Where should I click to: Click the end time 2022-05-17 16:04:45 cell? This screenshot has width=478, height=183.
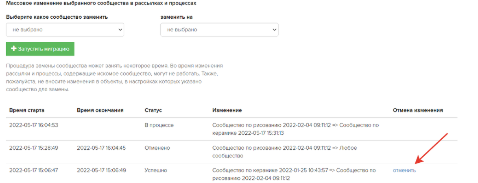[101, 148]
